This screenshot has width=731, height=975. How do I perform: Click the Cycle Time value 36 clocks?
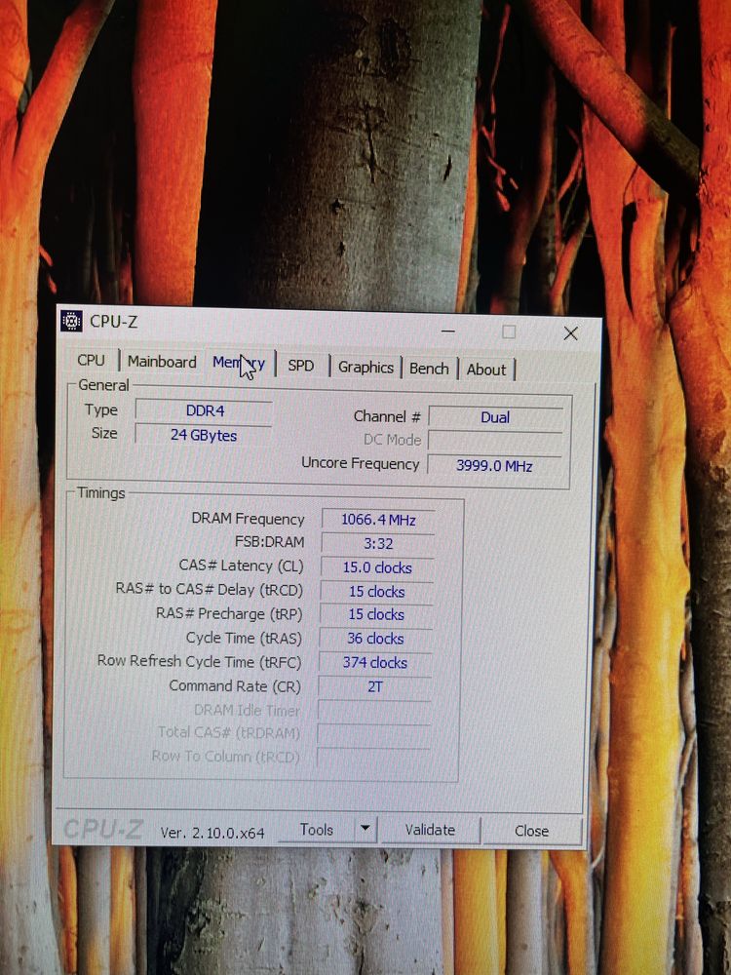coord(375,639)
